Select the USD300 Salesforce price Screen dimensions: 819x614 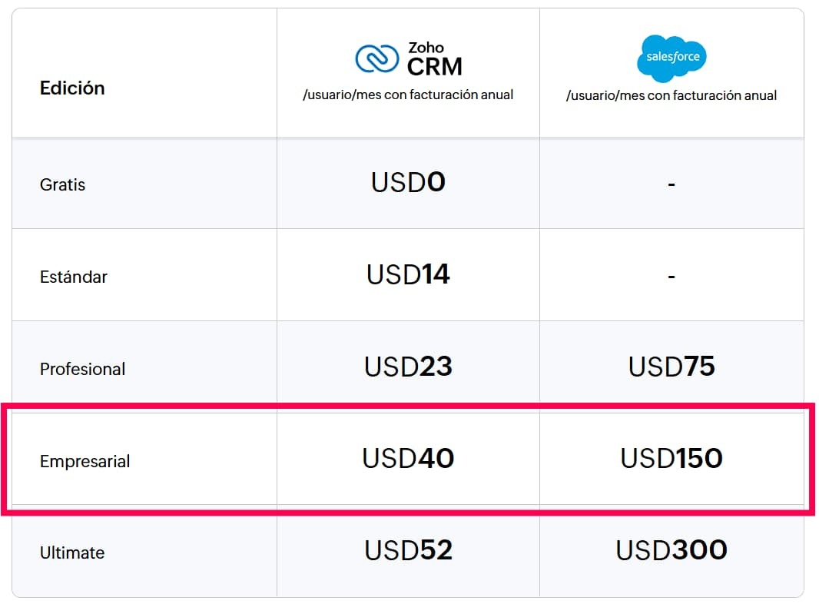coord(671,550)
